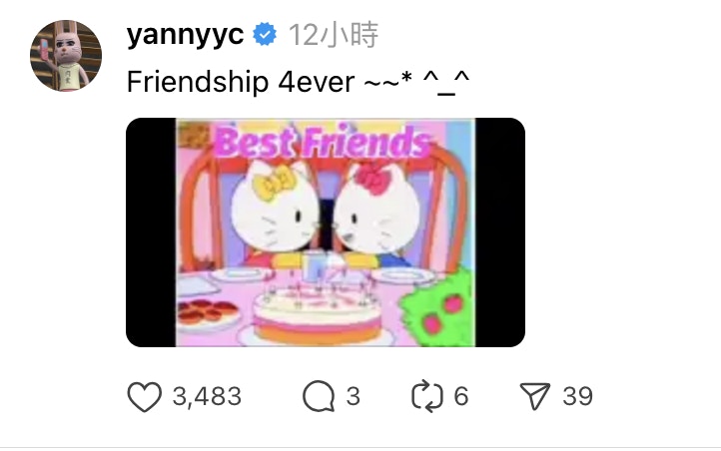Click the Best Friends pink title text

pyautogui.click(x=322, y=142)
